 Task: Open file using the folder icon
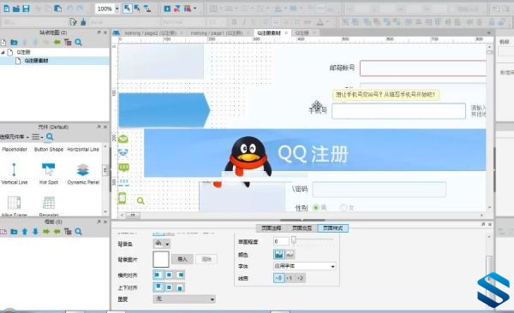tap(16, 9)
